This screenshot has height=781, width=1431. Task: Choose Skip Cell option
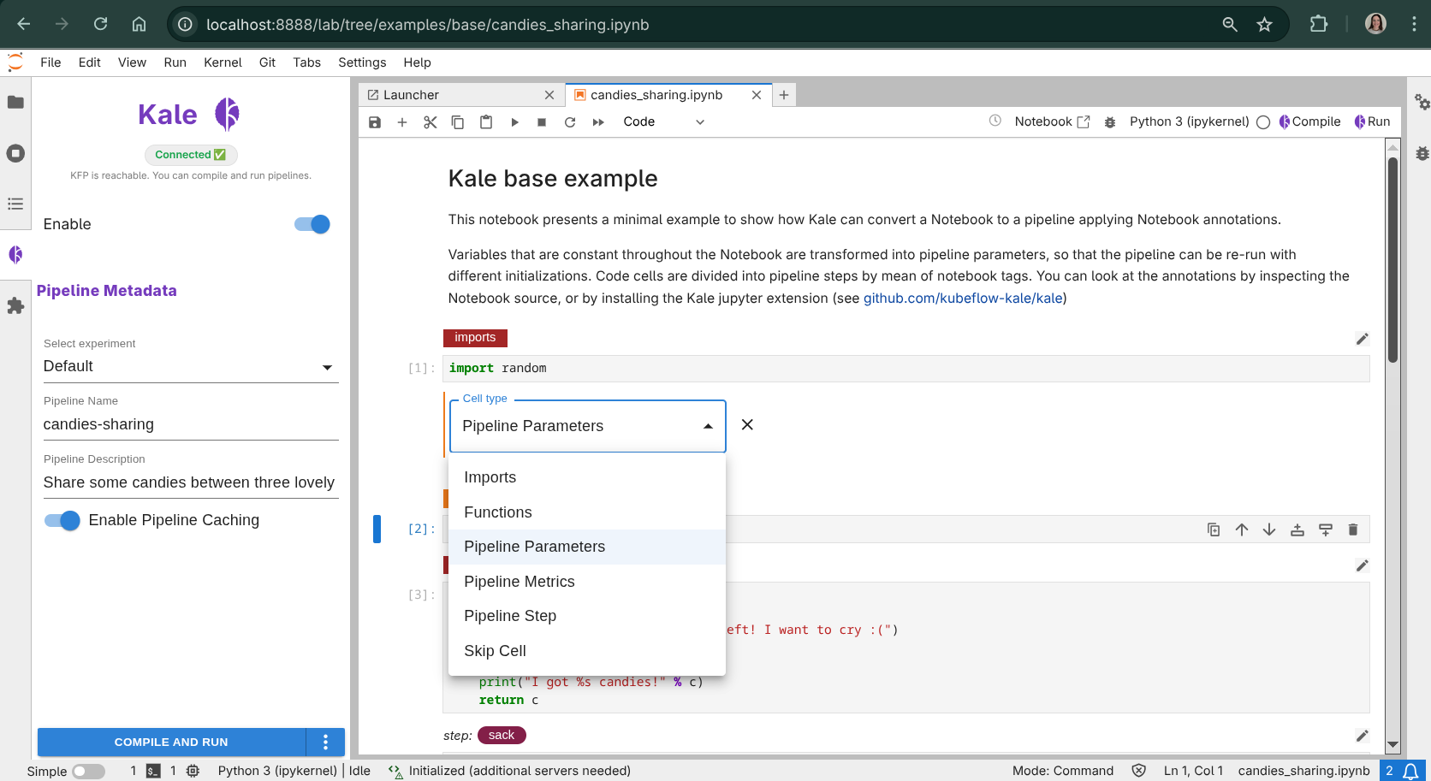587,651
